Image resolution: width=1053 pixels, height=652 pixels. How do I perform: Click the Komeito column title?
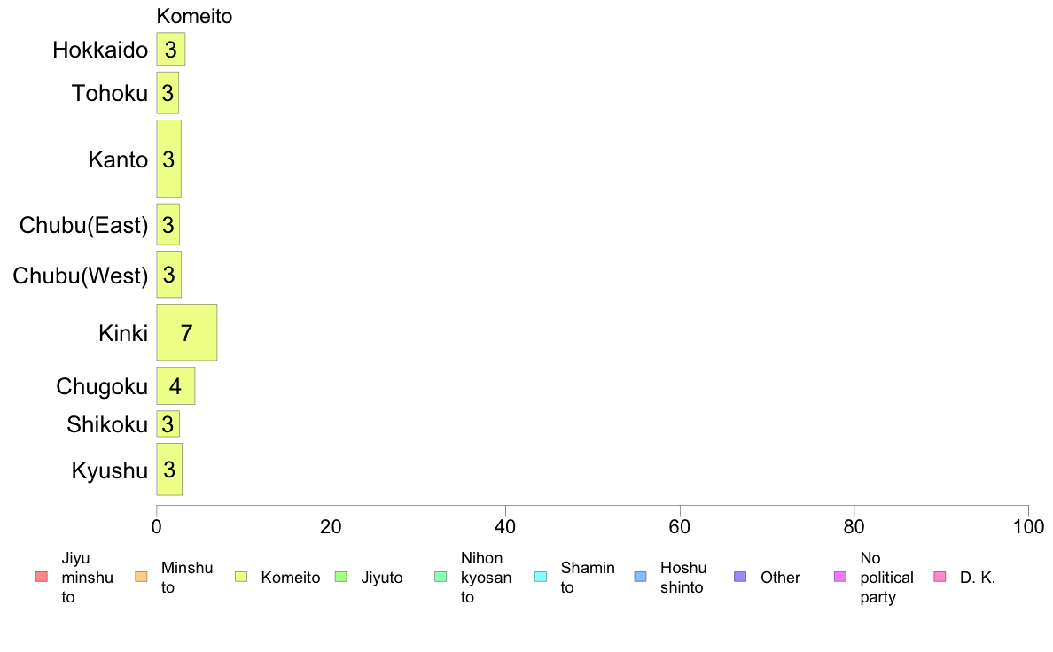(x=194, y=15)
